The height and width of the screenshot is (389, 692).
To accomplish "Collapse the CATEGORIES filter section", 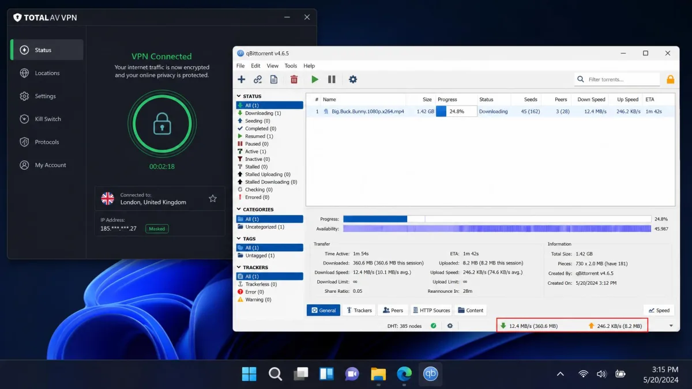I will coord(239,210).
